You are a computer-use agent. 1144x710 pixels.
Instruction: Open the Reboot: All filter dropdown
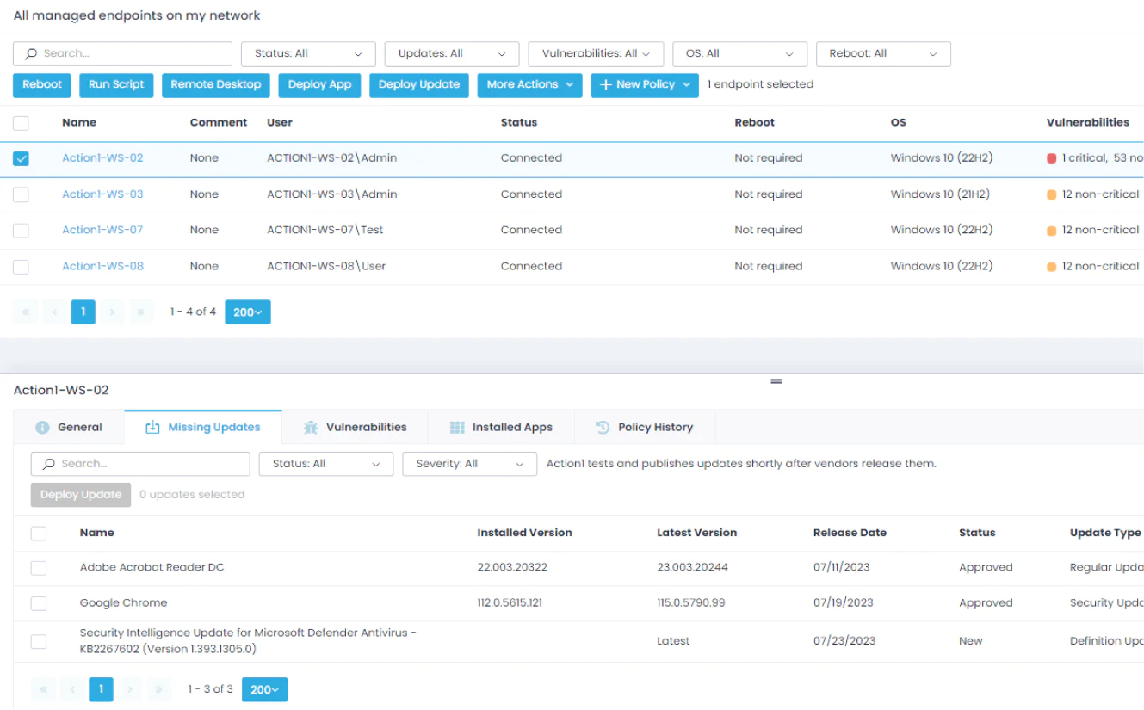[x=883, y=53]
